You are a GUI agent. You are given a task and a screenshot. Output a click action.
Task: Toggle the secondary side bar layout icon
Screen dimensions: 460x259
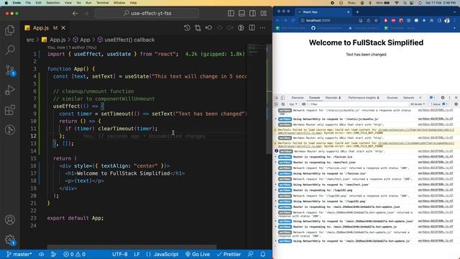click(252, 13)
